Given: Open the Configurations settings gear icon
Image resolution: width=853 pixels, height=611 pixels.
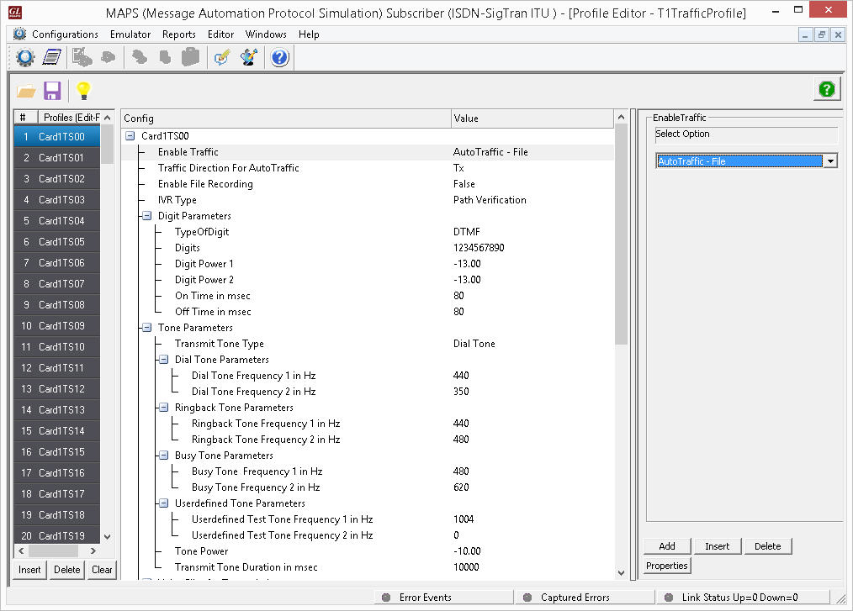Looking at the screenshot, I should tap(24, 57).
